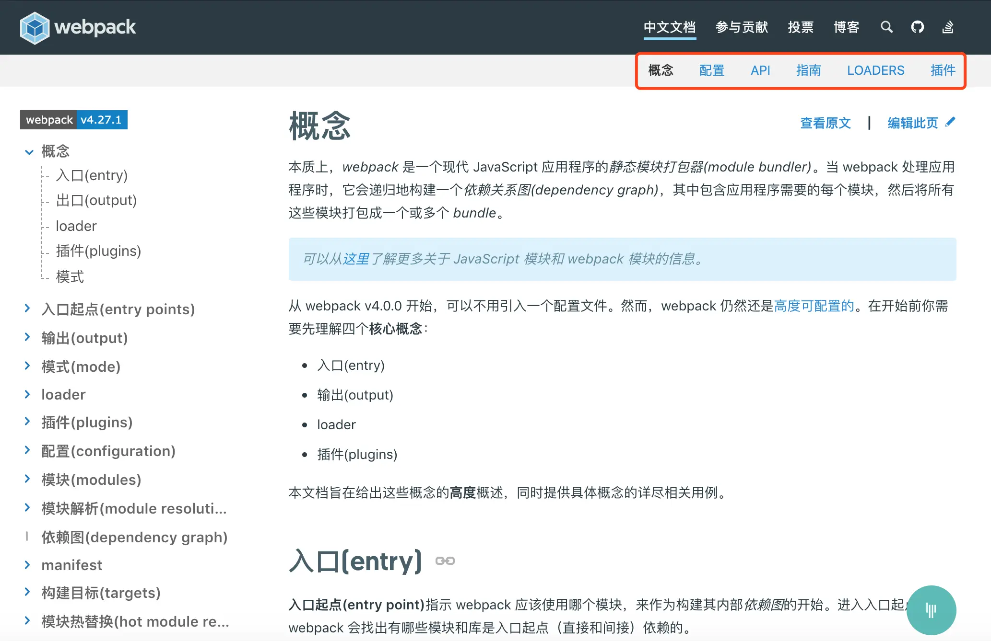The image size is (991, 641).
Task: Click the pencil icon beside 编辑此页
Action: tap(950, 122)
